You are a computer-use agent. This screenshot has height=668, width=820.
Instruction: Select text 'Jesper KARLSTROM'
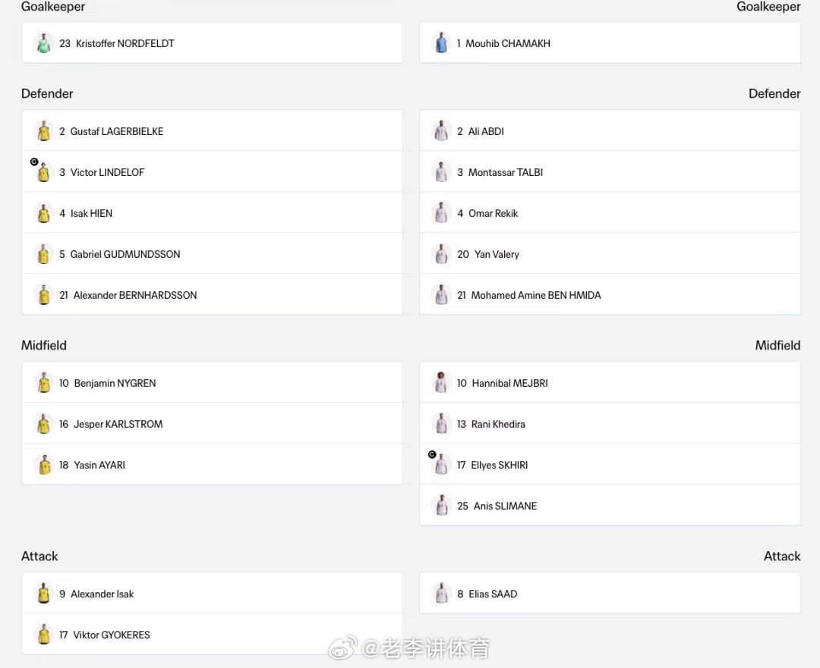[118, 424]
